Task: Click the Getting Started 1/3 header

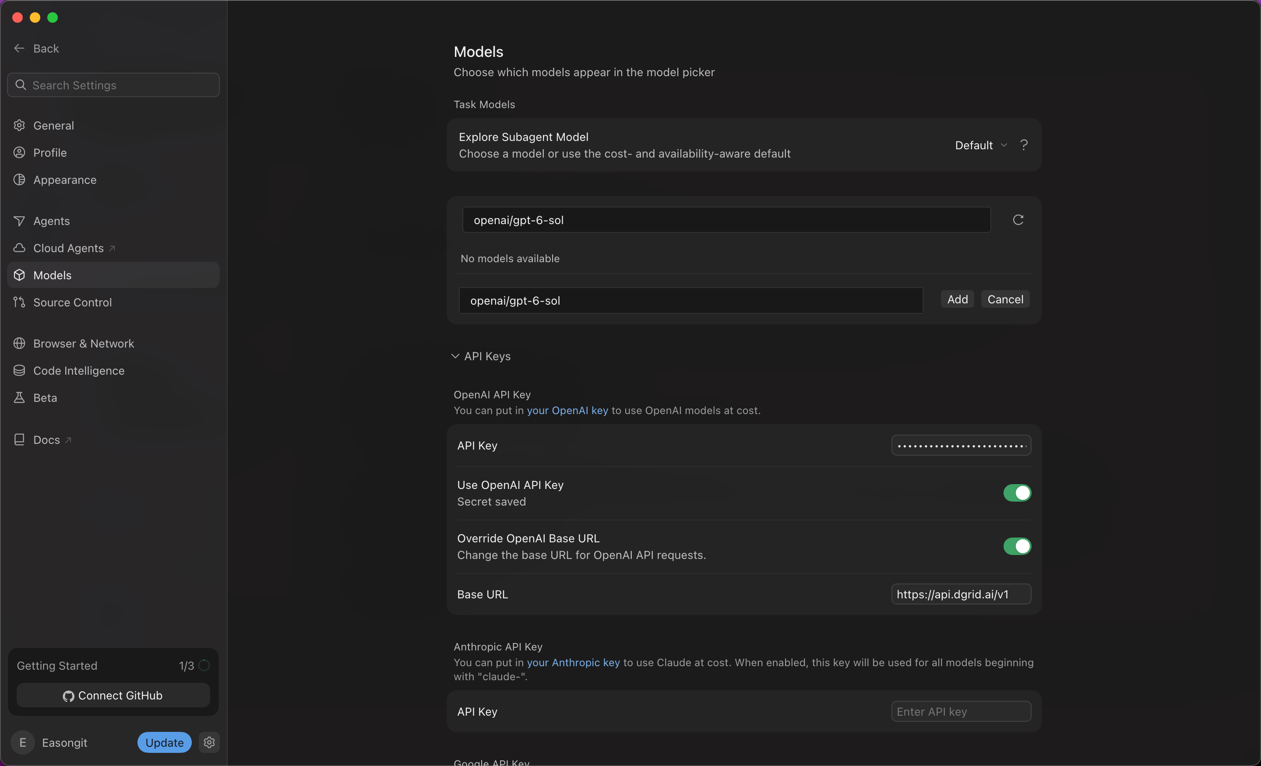Action: (113, 665)
